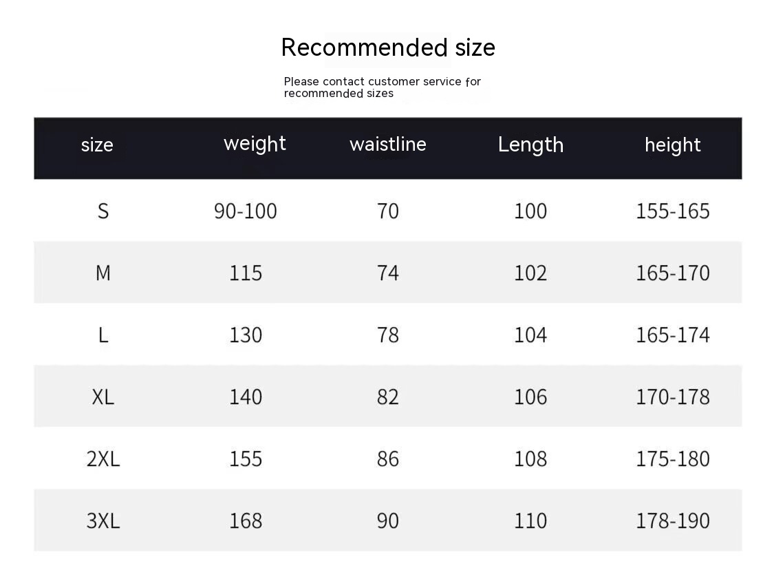
Task: Click the S size row label
Action: 103,211
